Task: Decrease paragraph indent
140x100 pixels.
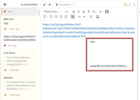Action: (61, 17)
